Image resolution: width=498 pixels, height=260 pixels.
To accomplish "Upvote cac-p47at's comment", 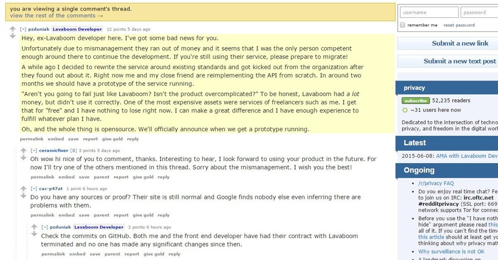I will click(x=23, y=188).
